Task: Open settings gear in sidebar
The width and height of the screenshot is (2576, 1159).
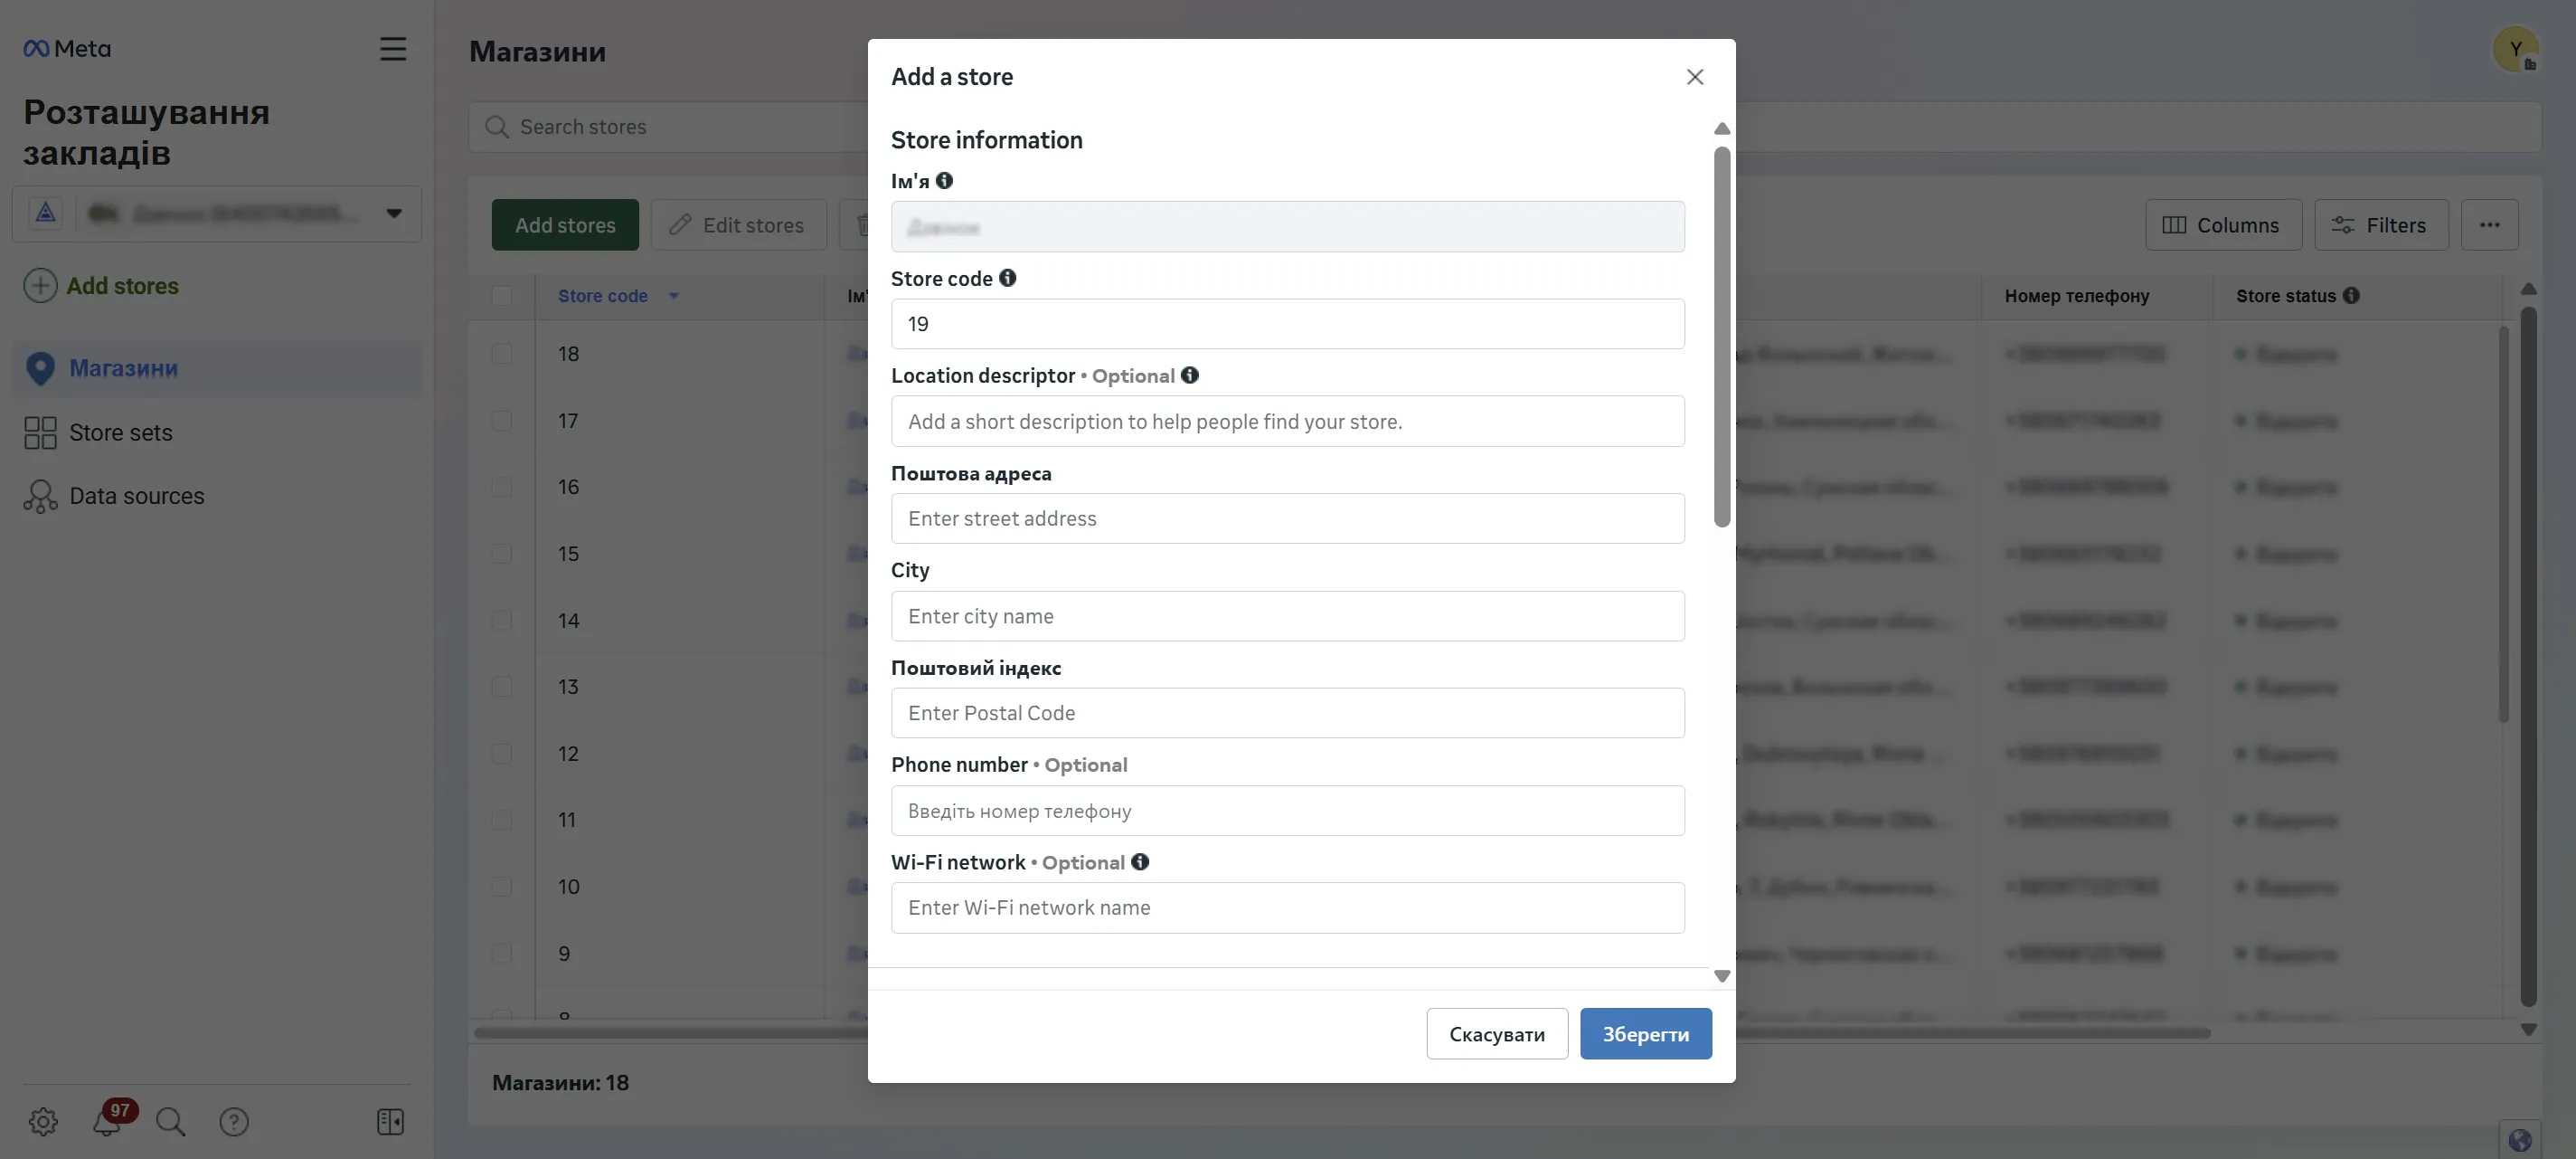Action: (x=43, y=1122)
